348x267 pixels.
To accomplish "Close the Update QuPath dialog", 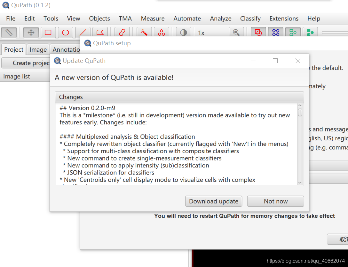I will [x=298, y=61].
